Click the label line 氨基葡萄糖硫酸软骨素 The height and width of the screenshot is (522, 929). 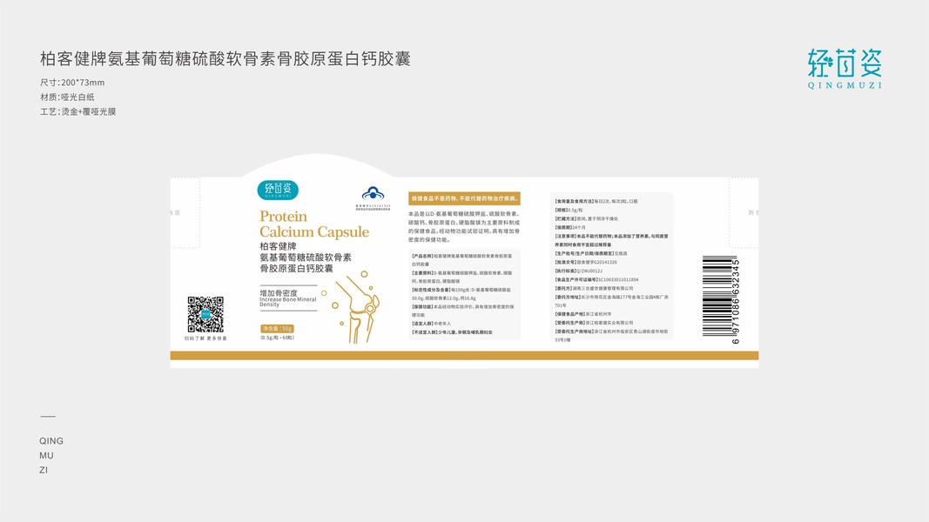coord(306,258)
